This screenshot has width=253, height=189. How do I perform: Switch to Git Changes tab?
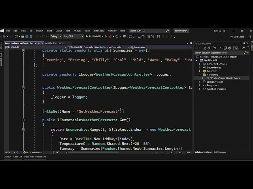click(x=220, y=152)
